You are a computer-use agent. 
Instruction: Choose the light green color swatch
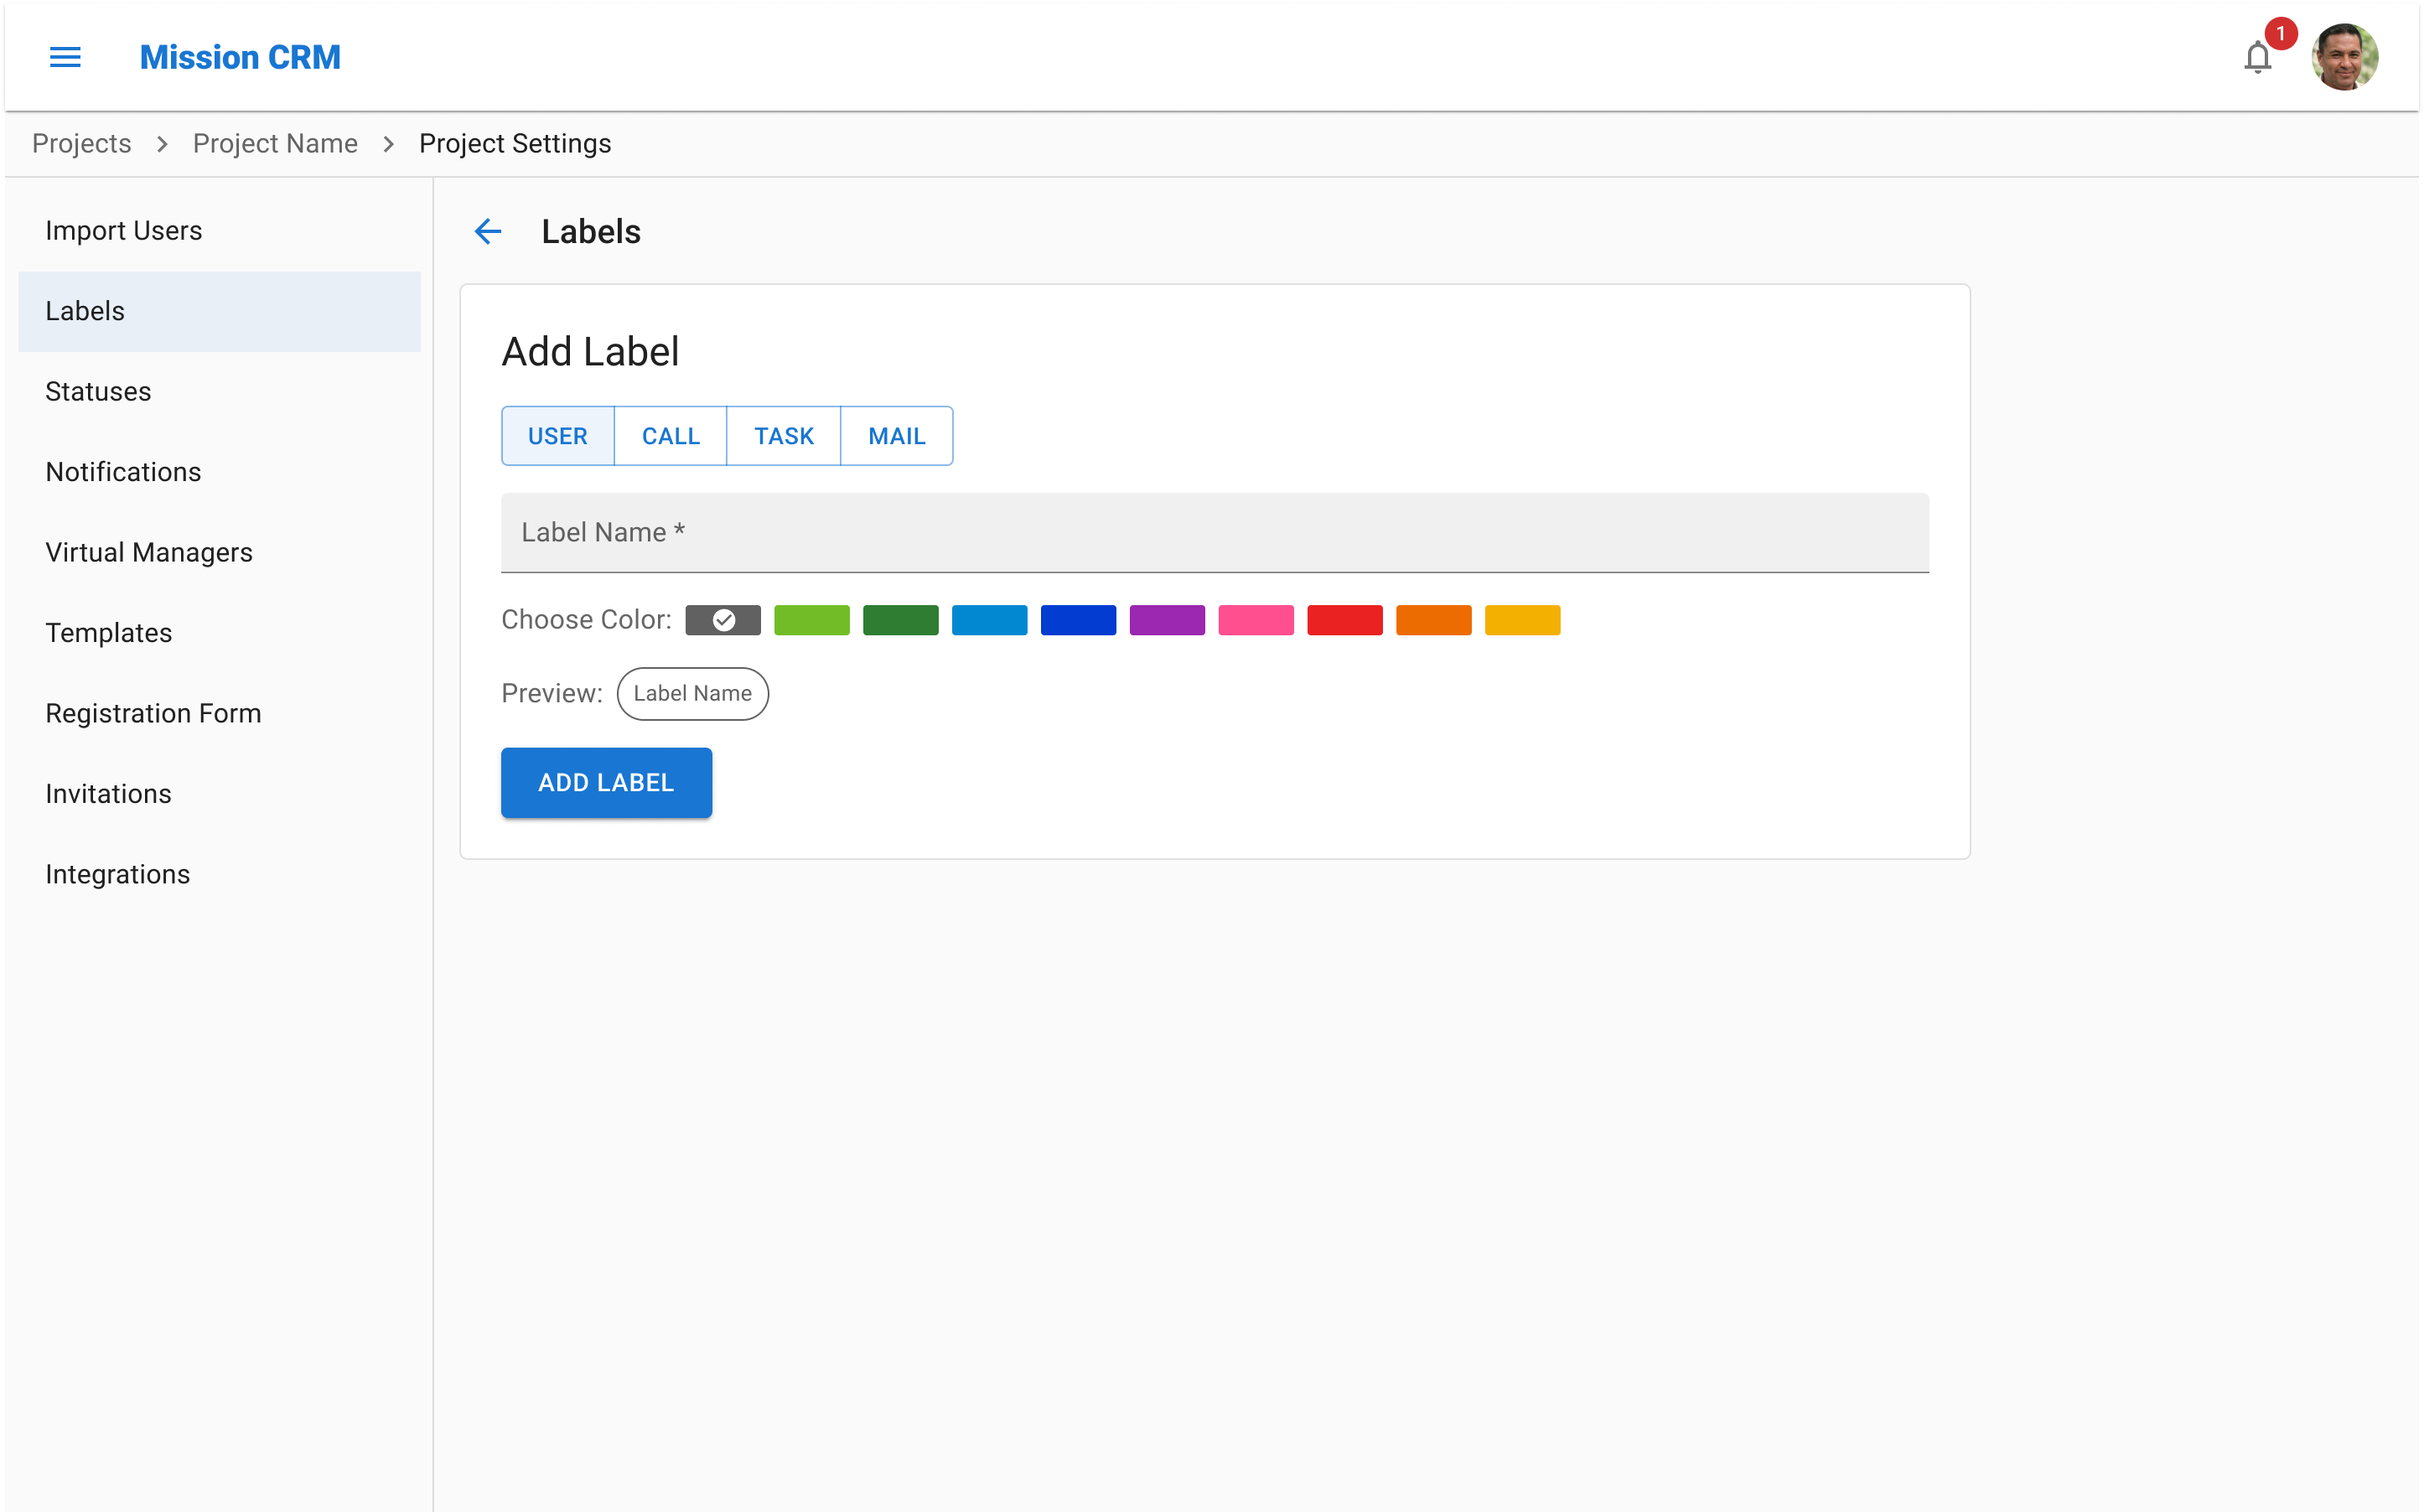click(812, 620)
